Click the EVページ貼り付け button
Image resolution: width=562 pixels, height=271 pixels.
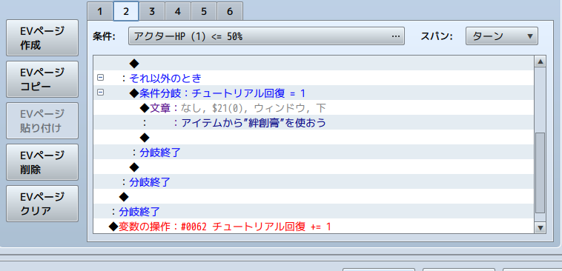42,121
